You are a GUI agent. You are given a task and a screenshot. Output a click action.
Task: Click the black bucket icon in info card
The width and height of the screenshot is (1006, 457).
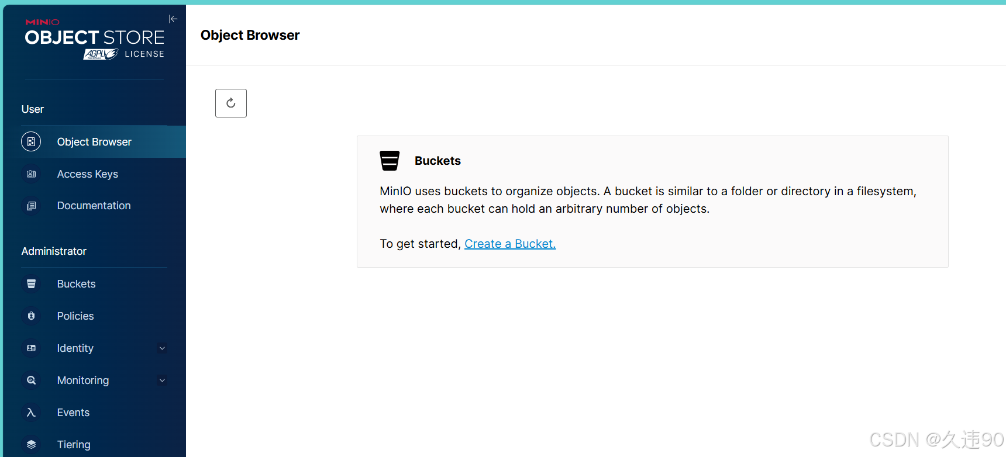[390, 161]
